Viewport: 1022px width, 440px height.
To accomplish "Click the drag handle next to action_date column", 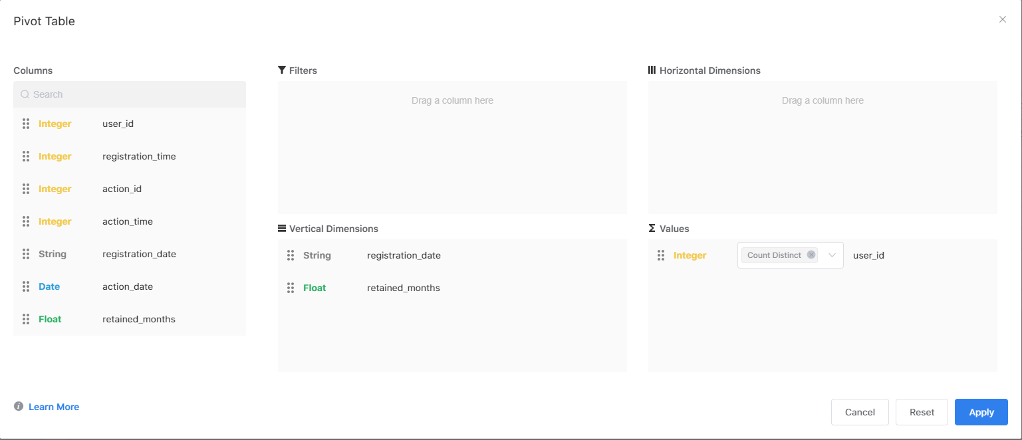I will point(25,286).
